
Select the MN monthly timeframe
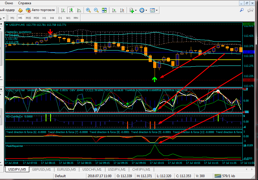76,18
